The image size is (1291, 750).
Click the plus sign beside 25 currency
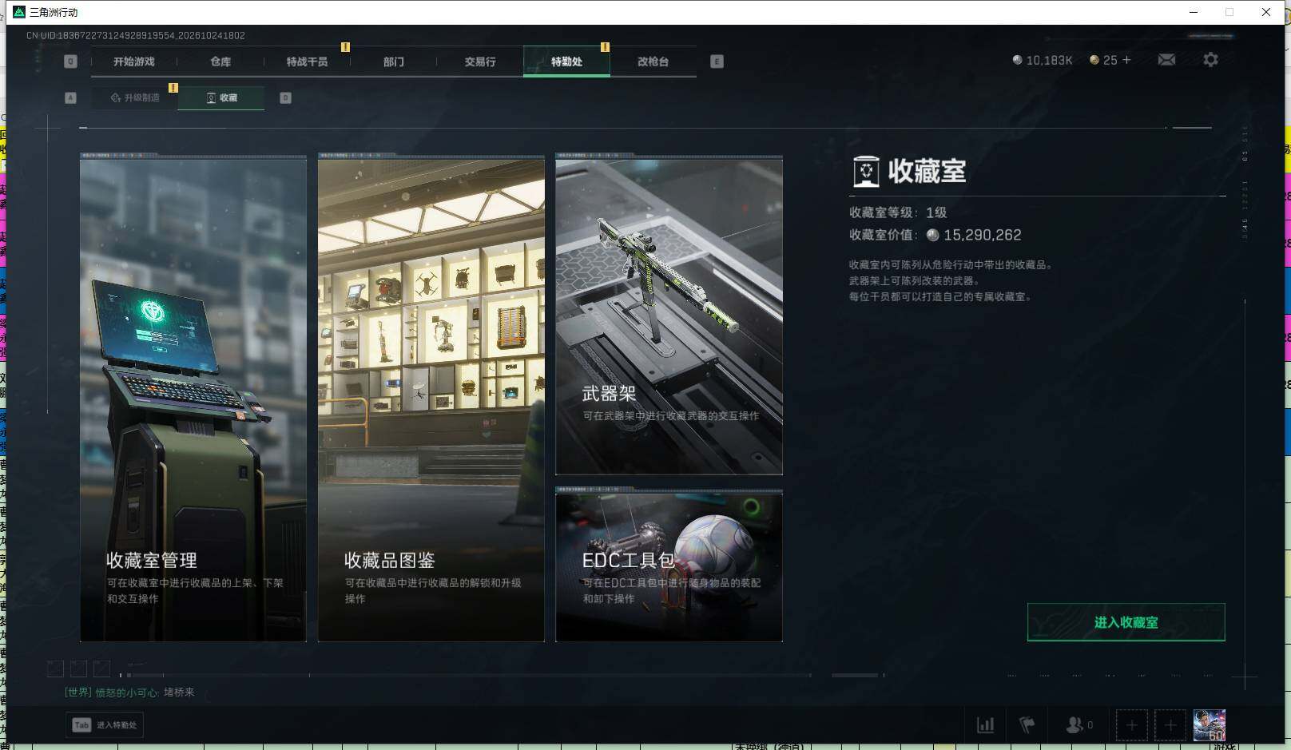[1126, 60]
